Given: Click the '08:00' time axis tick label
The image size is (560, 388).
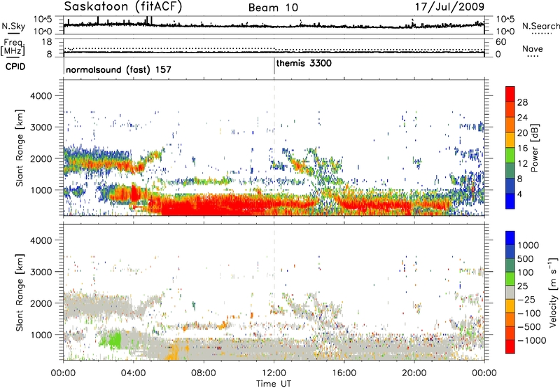Looking at the screenshot, I should [x=204, y=373].
